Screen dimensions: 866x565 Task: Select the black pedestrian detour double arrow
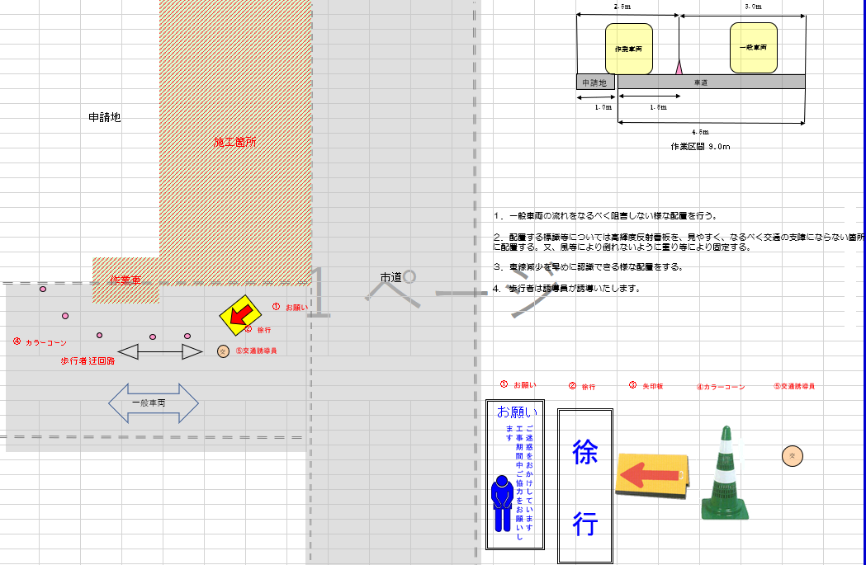point(160,352)
